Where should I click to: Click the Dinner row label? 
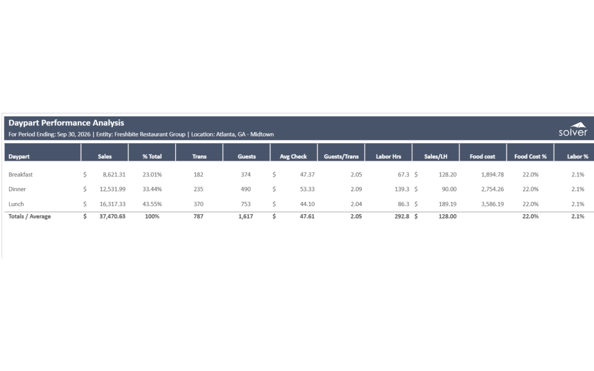click(17, 189)
